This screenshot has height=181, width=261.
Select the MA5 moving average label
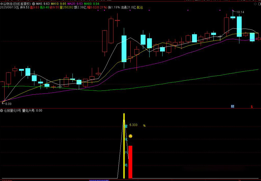click(43, 4)
